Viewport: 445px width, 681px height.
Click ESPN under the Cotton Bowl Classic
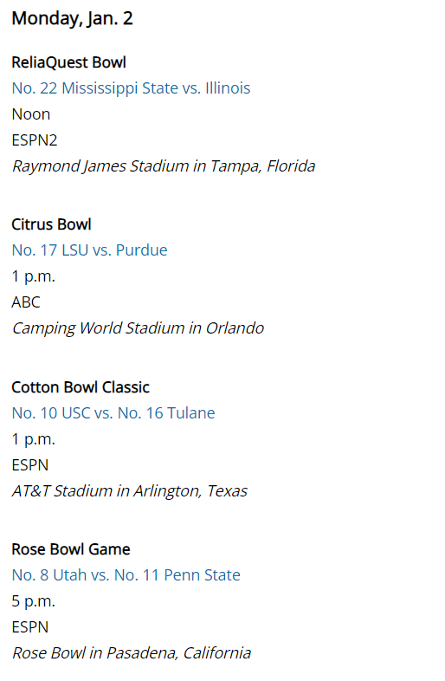30,465
